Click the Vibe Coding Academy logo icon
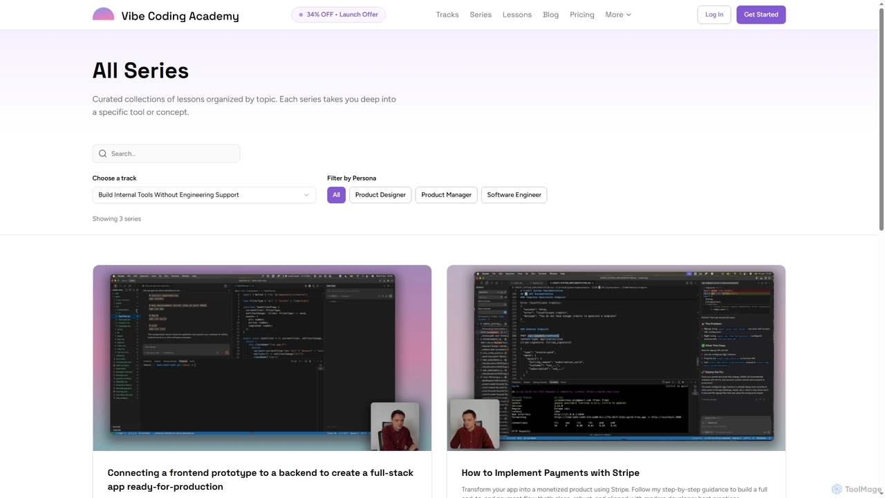Screen dimensions: 885x498 coord(103,14)
